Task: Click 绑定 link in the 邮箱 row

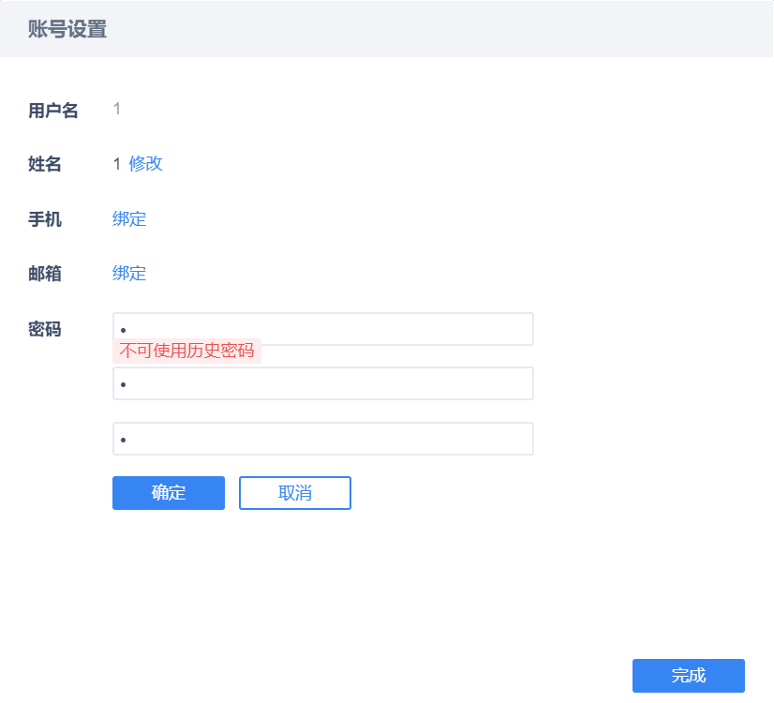Action: 129,274
